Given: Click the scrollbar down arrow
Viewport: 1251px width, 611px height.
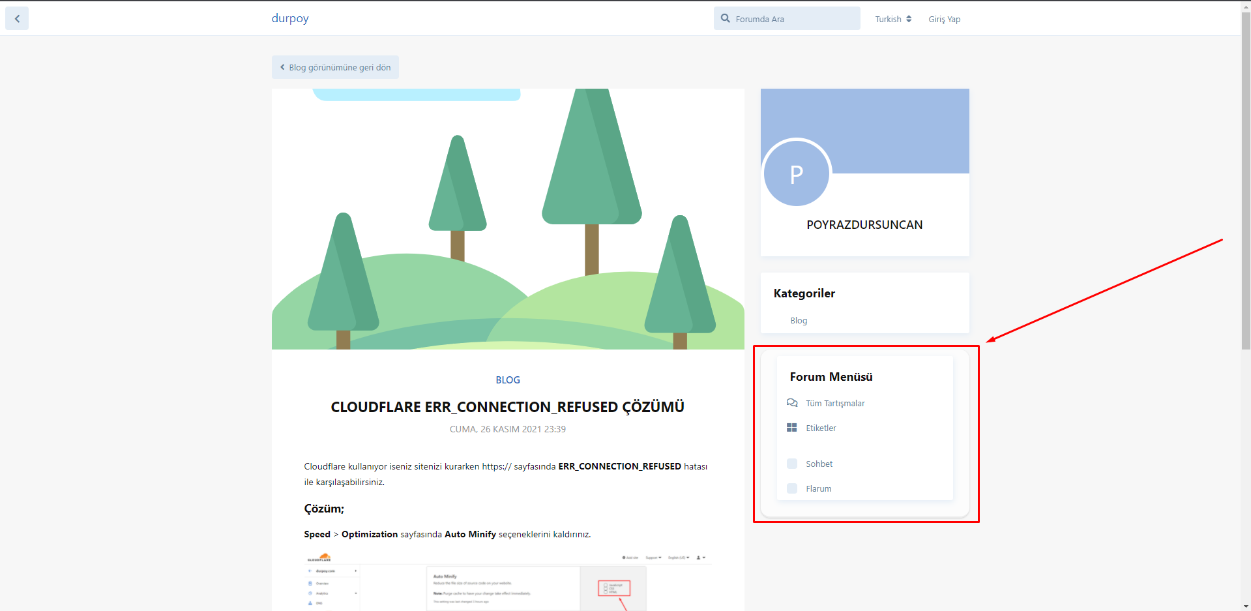Looking at the screenshot, I should [x=1246, y=606].
